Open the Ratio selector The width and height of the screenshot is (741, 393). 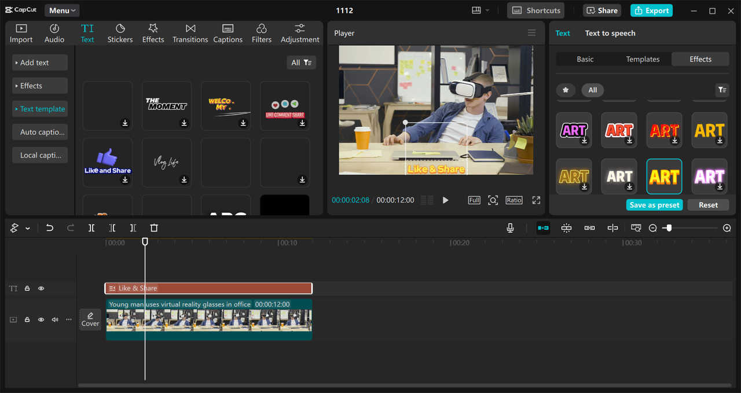[x=514, y=200]
